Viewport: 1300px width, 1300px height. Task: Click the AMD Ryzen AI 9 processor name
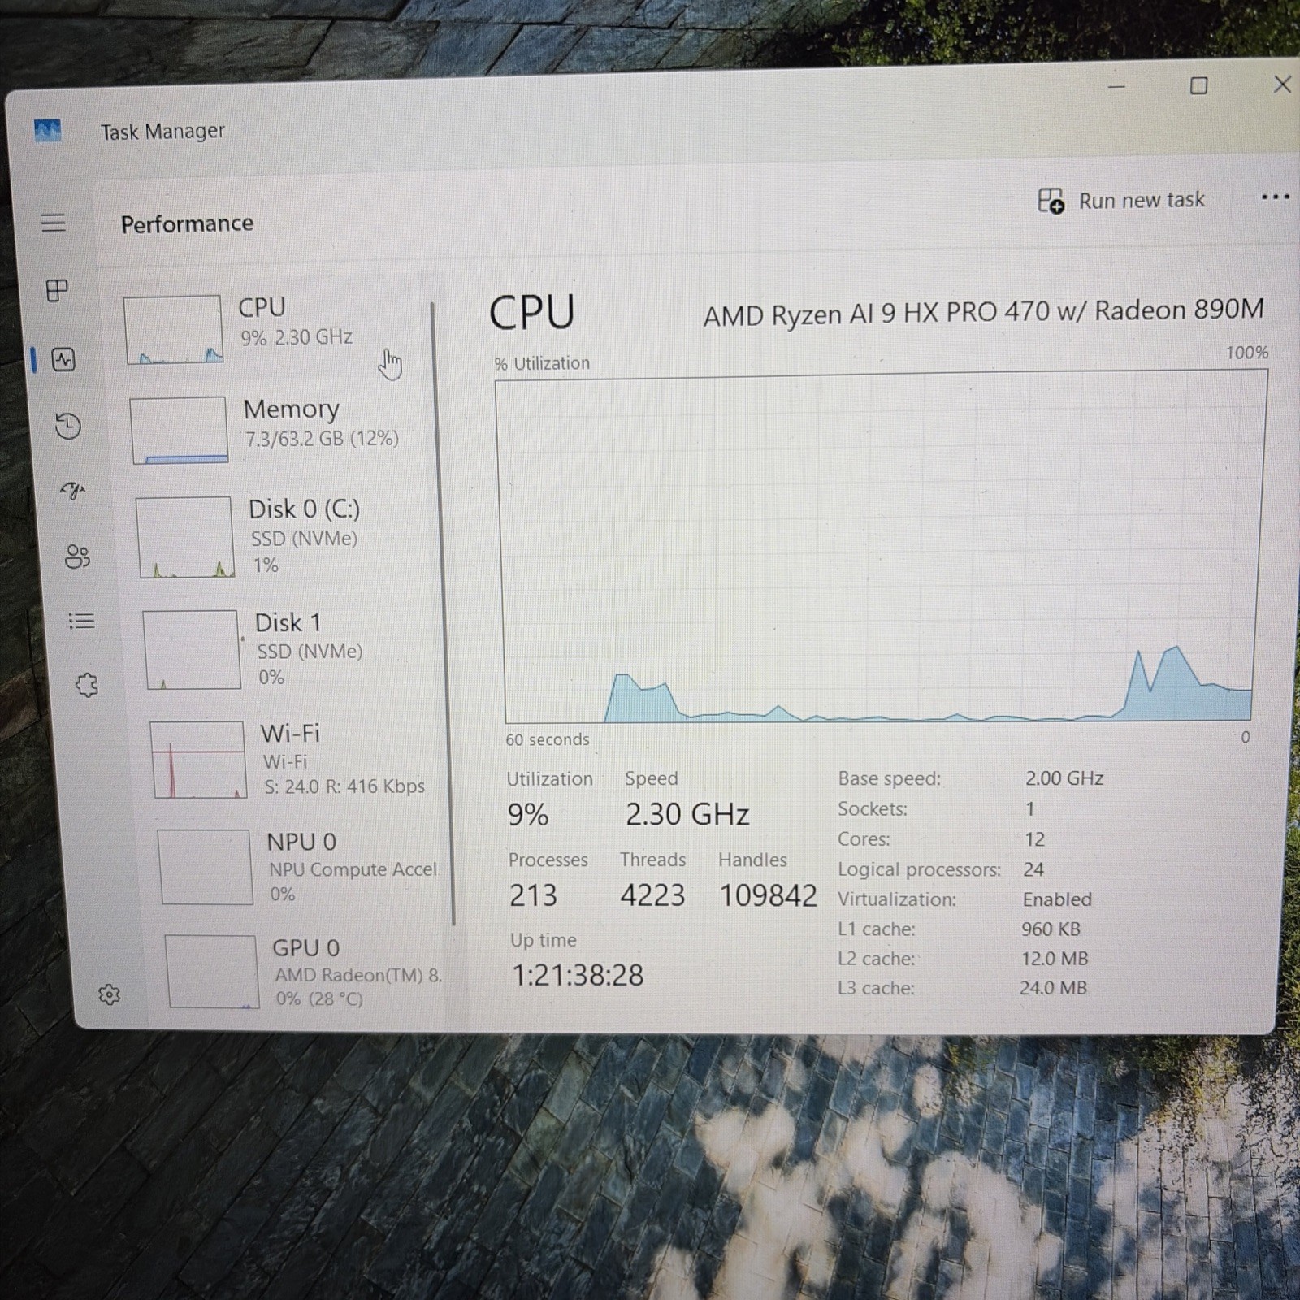pyautogui.click(x=983, y=312)
